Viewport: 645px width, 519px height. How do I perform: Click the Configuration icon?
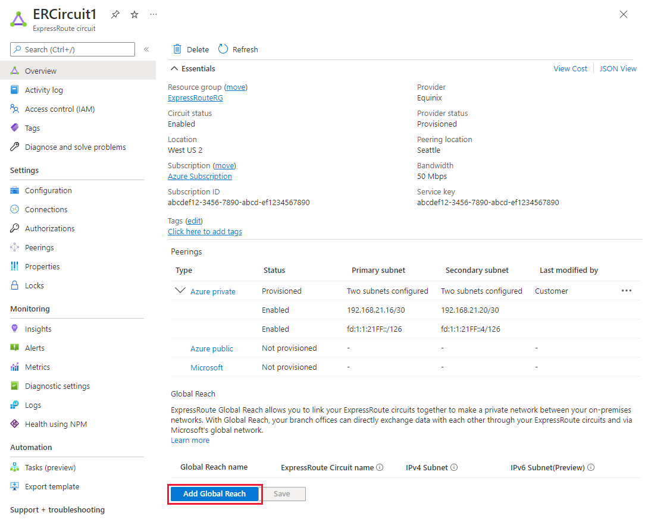14,190
